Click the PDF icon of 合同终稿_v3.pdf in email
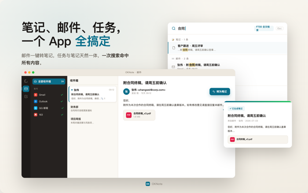The height and width of the screenshot is (193, 308). pyautogui.click(x=128, y=115)
